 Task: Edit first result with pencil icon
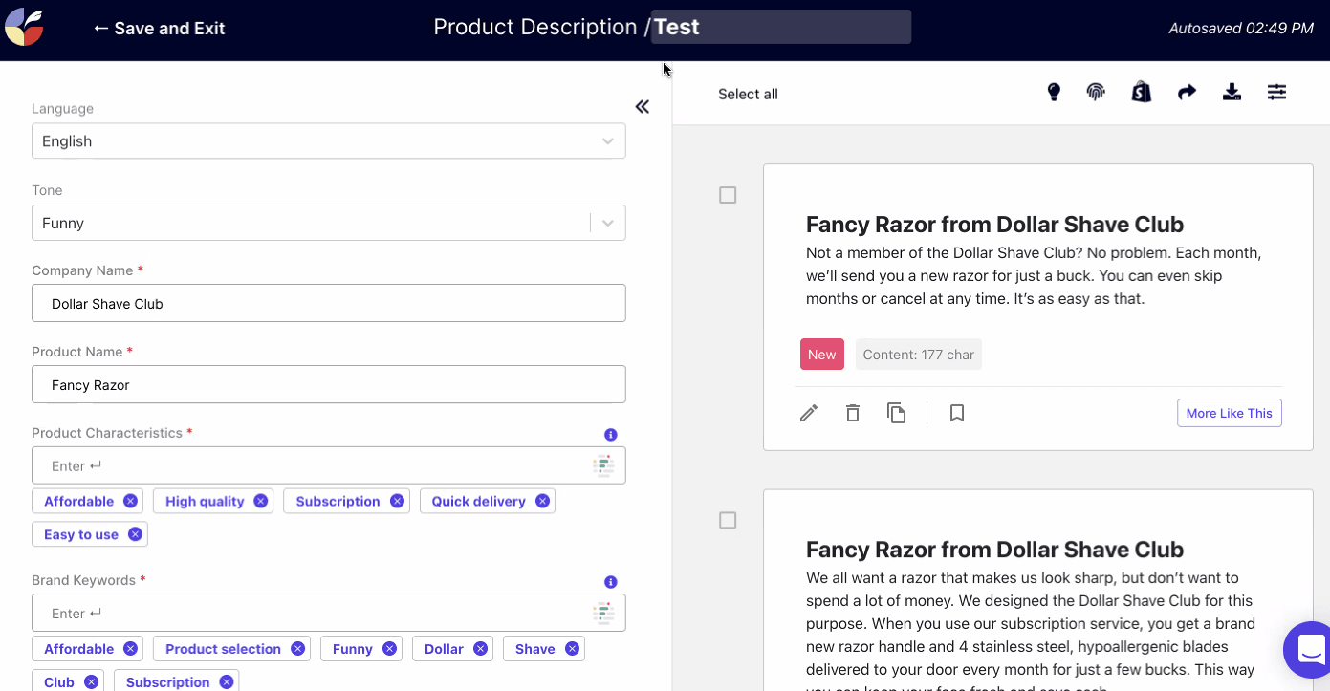809,413
